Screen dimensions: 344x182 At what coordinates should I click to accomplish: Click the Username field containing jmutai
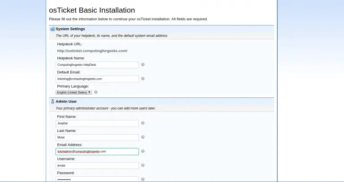pyautogui.click(x=97, y=165)
